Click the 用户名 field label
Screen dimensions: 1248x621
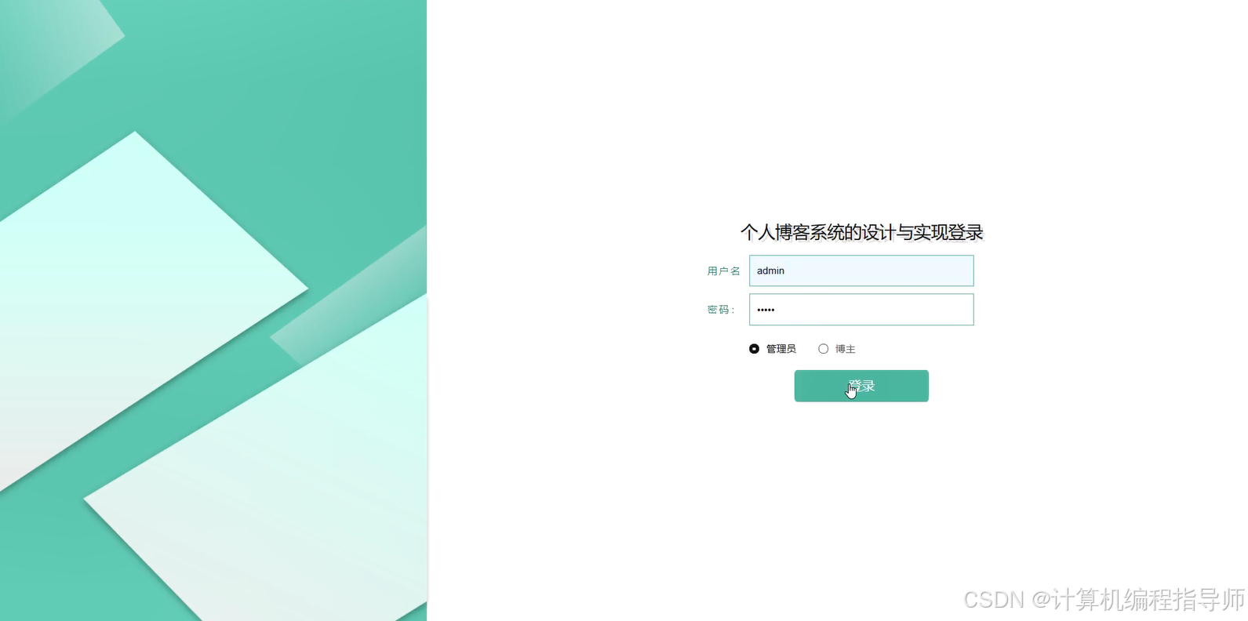(x=723, y=271)
